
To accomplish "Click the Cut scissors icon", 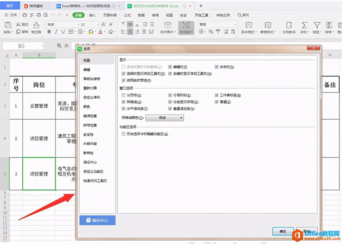I will (x=19, y=24).
